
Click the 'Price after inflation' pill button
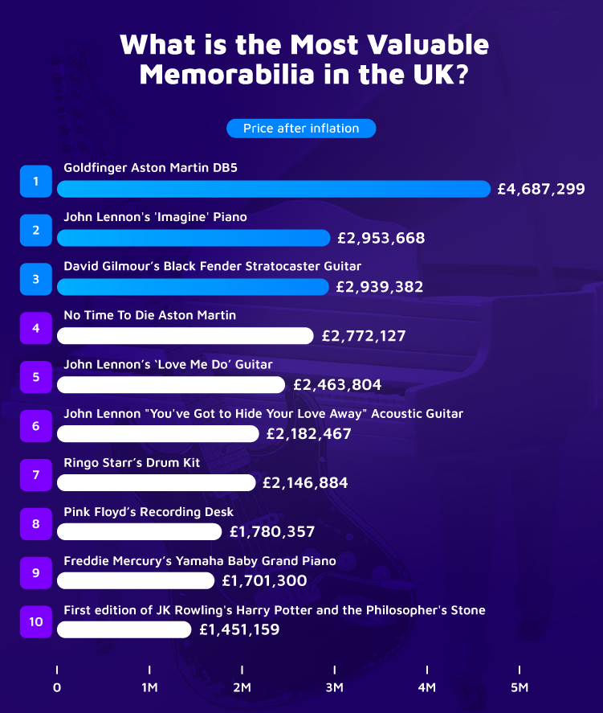click(x=301, y=129)
